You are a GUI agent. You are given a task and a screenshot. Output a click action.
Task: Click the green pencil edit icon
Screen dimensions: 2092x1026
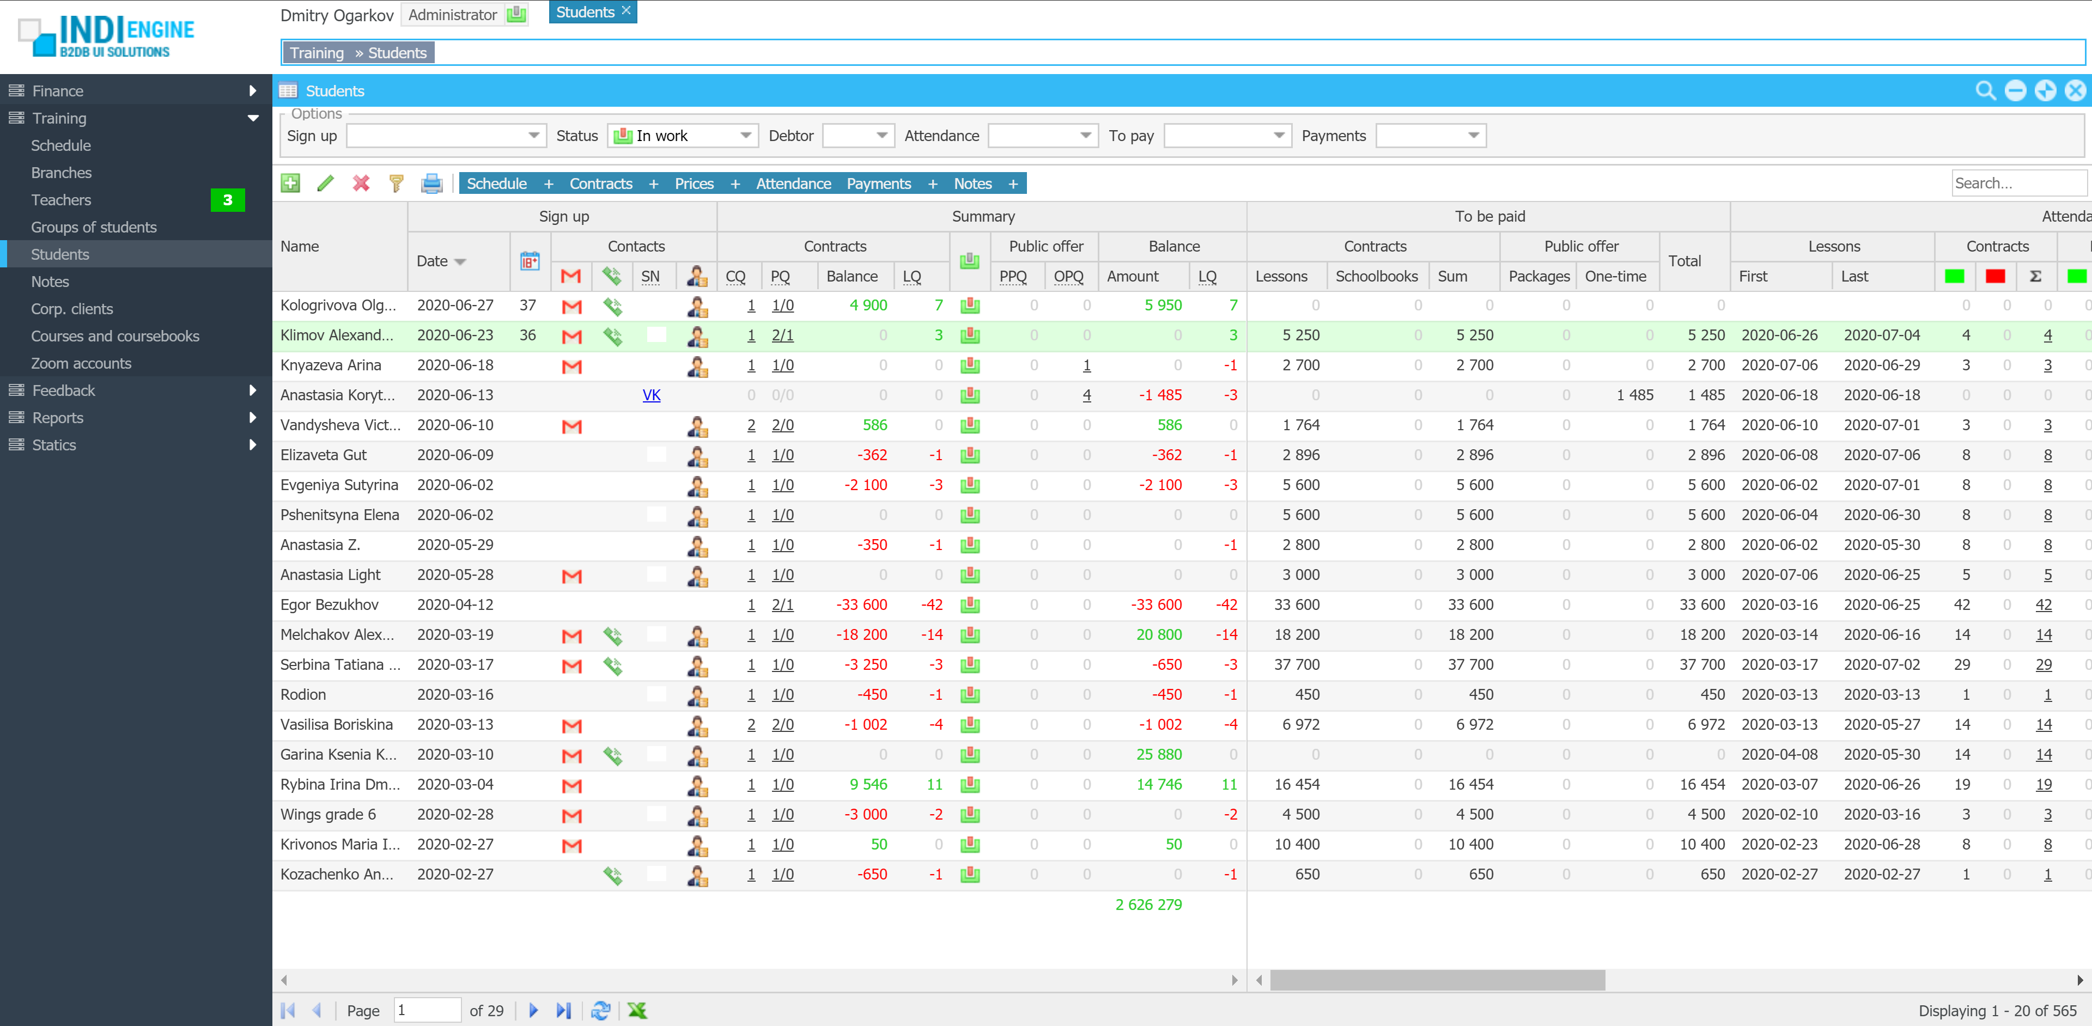pos(326,184)
